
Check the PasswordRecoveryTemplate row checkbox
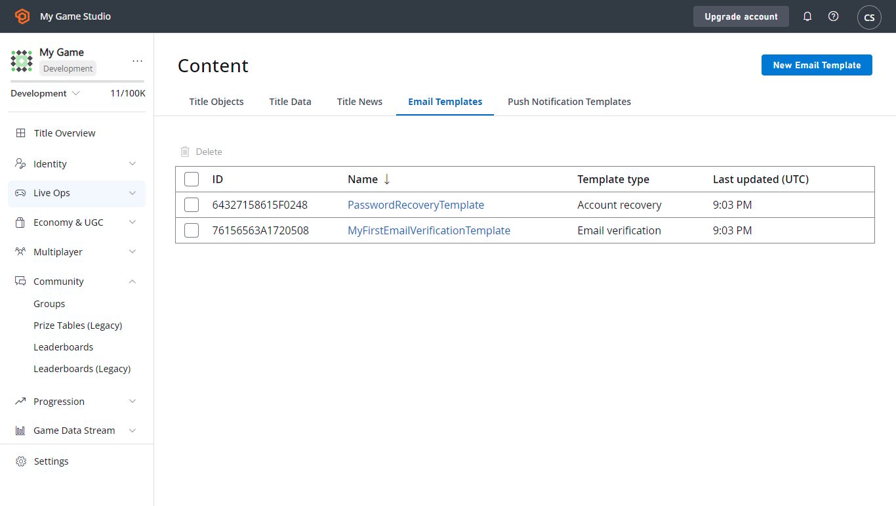[x=192, y=205]
